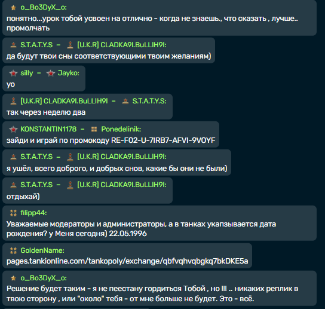Click [U.K.R] CLADKA9I.BuLLIH9I recipient above 'я ушёл'
Screen dimensions: 325x309
click(122, 157)
